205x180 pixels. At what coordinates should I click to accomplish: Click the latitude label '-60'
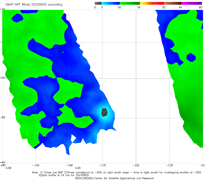tap(2, 162)
